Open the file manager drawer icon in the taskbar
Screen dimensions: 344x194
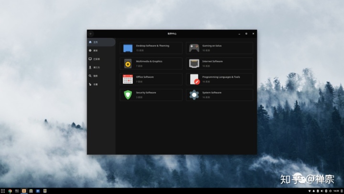(31, 191)
